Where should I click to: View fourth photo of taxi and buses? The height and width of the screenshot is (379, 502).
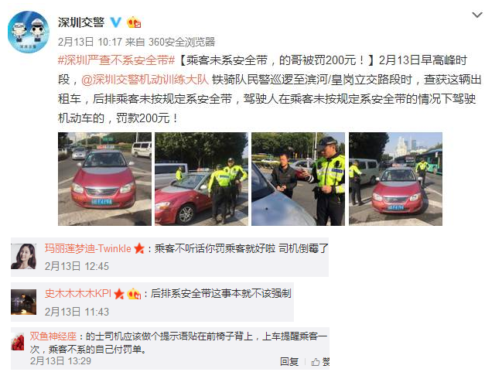(x=396, y=179)
